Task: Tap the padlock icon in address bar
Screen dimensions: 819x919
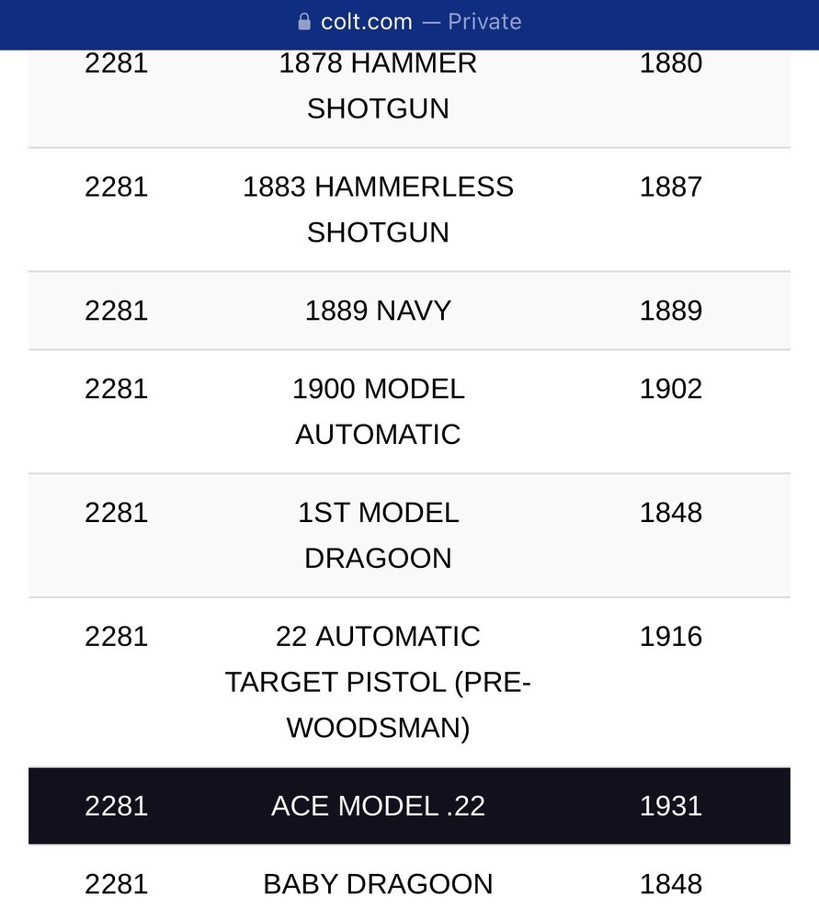Action: (305, 21)
